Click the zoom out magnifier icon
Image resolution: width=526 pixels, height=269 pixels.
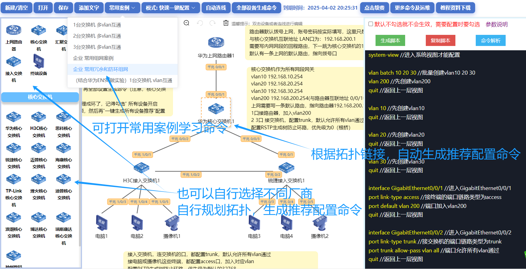click(x=187, y=23)
